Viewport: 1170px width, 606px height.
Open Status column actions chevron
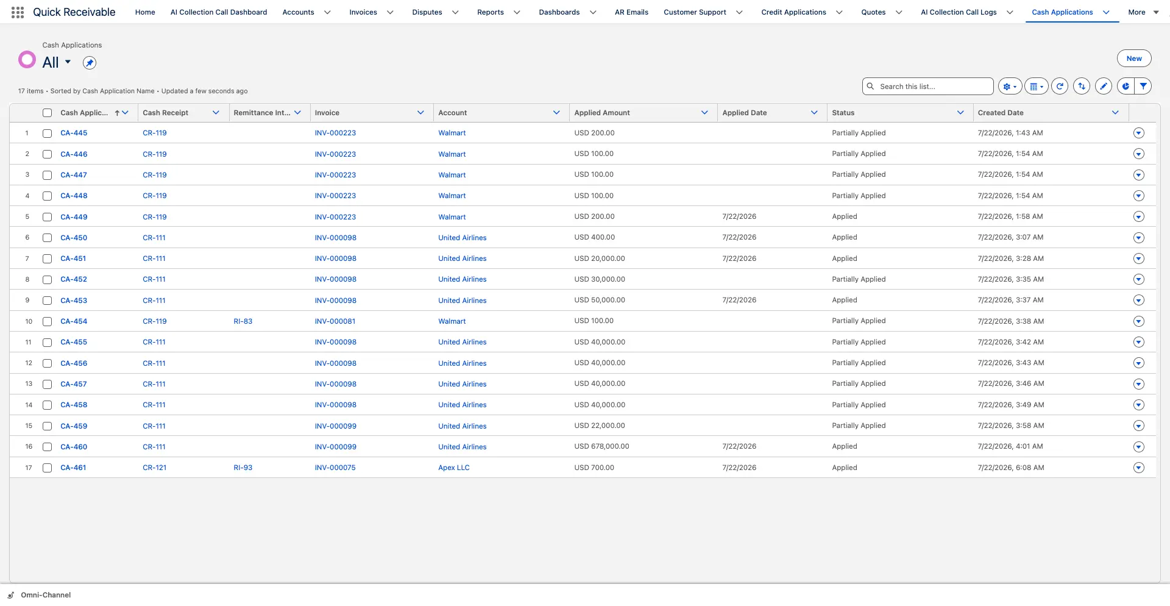pyautogui.click(x=960, y=113)
